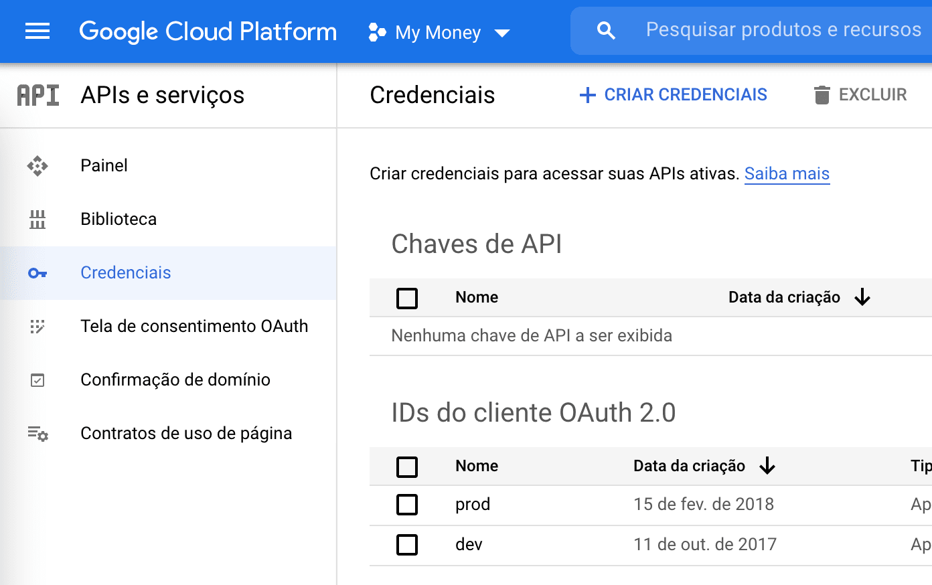932x585 pixels.
Task: Sort OAuth clients by Data da criação
Action: pos(689,466)
